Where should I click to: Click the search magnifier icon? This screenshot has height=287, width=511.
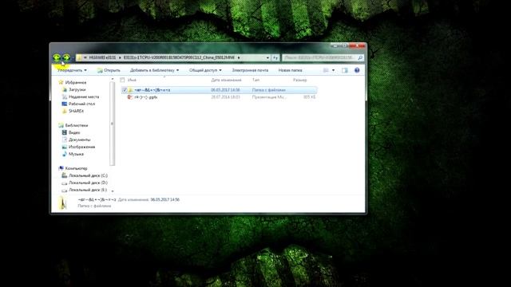pyautogui.click(x=360, y=57)
